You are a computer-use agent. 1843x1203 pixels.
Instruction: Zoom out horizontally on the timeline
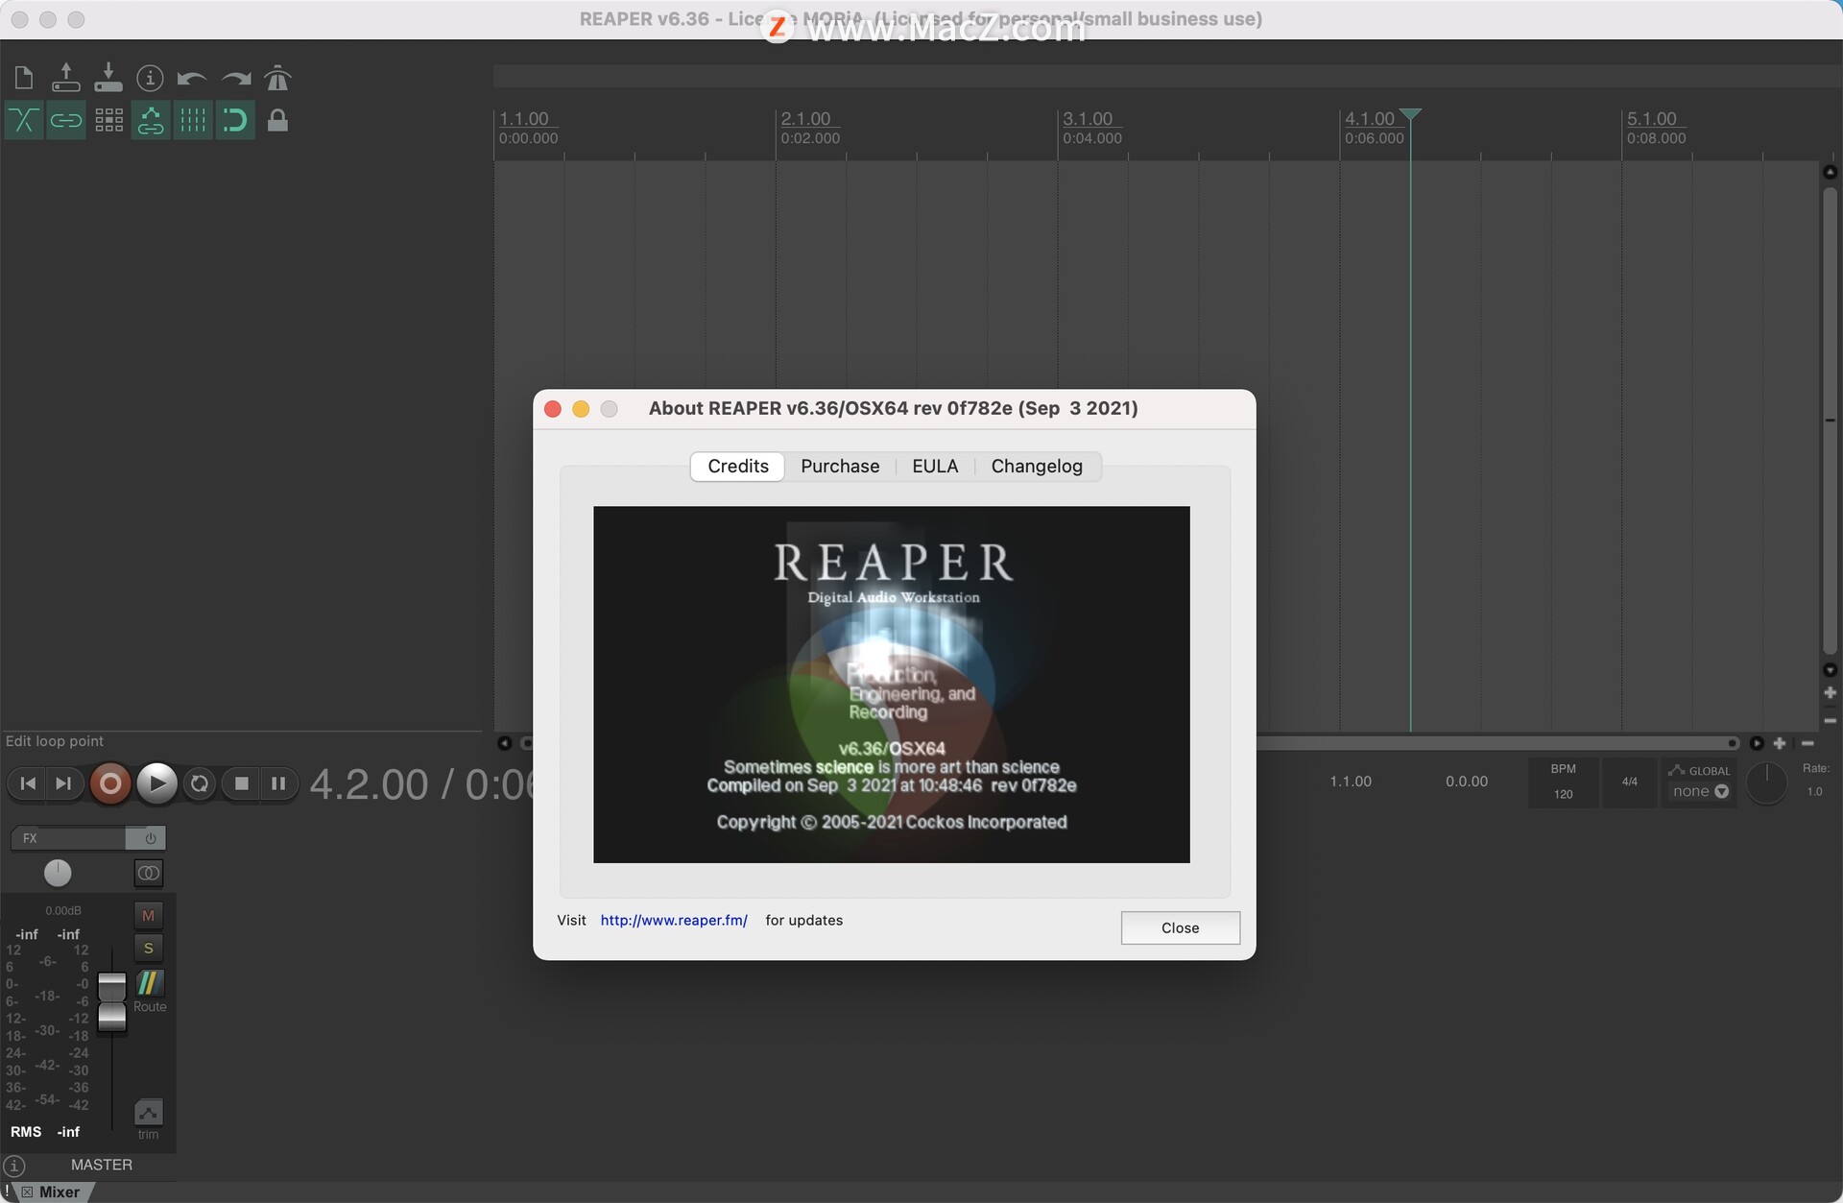[1807, 743]
